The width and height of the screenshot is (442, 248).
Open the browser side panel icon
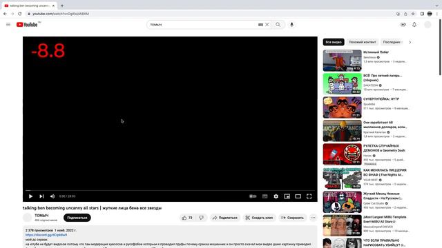pos(422,14)
